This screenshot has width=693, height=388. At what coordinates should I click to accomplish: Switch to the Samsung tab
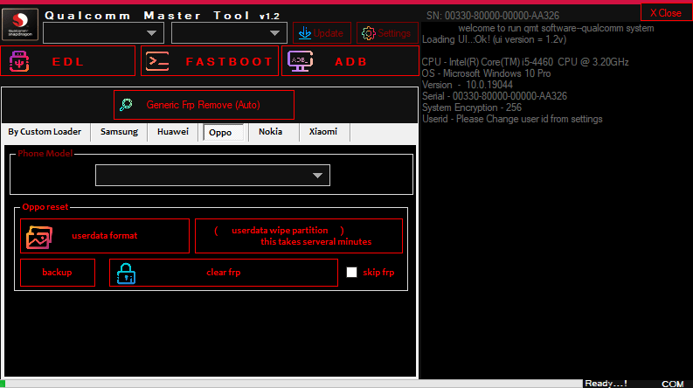(119, 132)
